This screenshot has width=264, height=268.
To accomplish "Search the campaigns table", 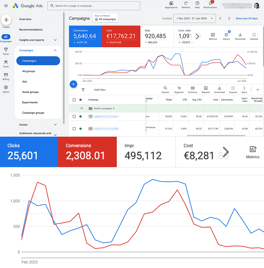I will click(165, 90).
